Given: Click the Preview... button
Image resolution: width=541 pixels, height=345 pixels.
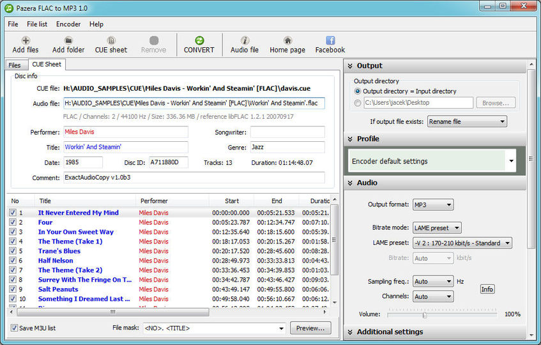Looking at the screenshot, I should 310,328.
